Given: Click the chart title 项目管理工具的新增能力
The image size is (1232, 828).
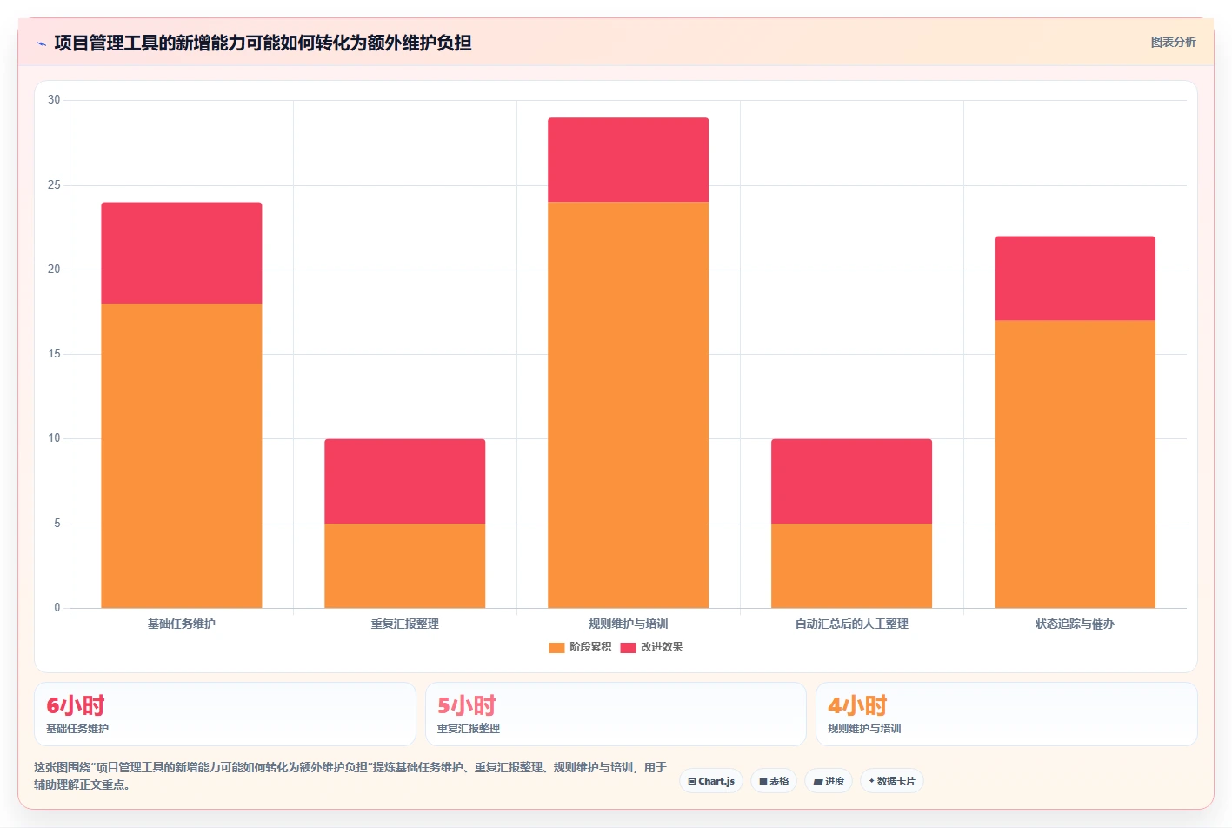Looking at the screenshot, I should pyautogui.click(x=263, y=43).
